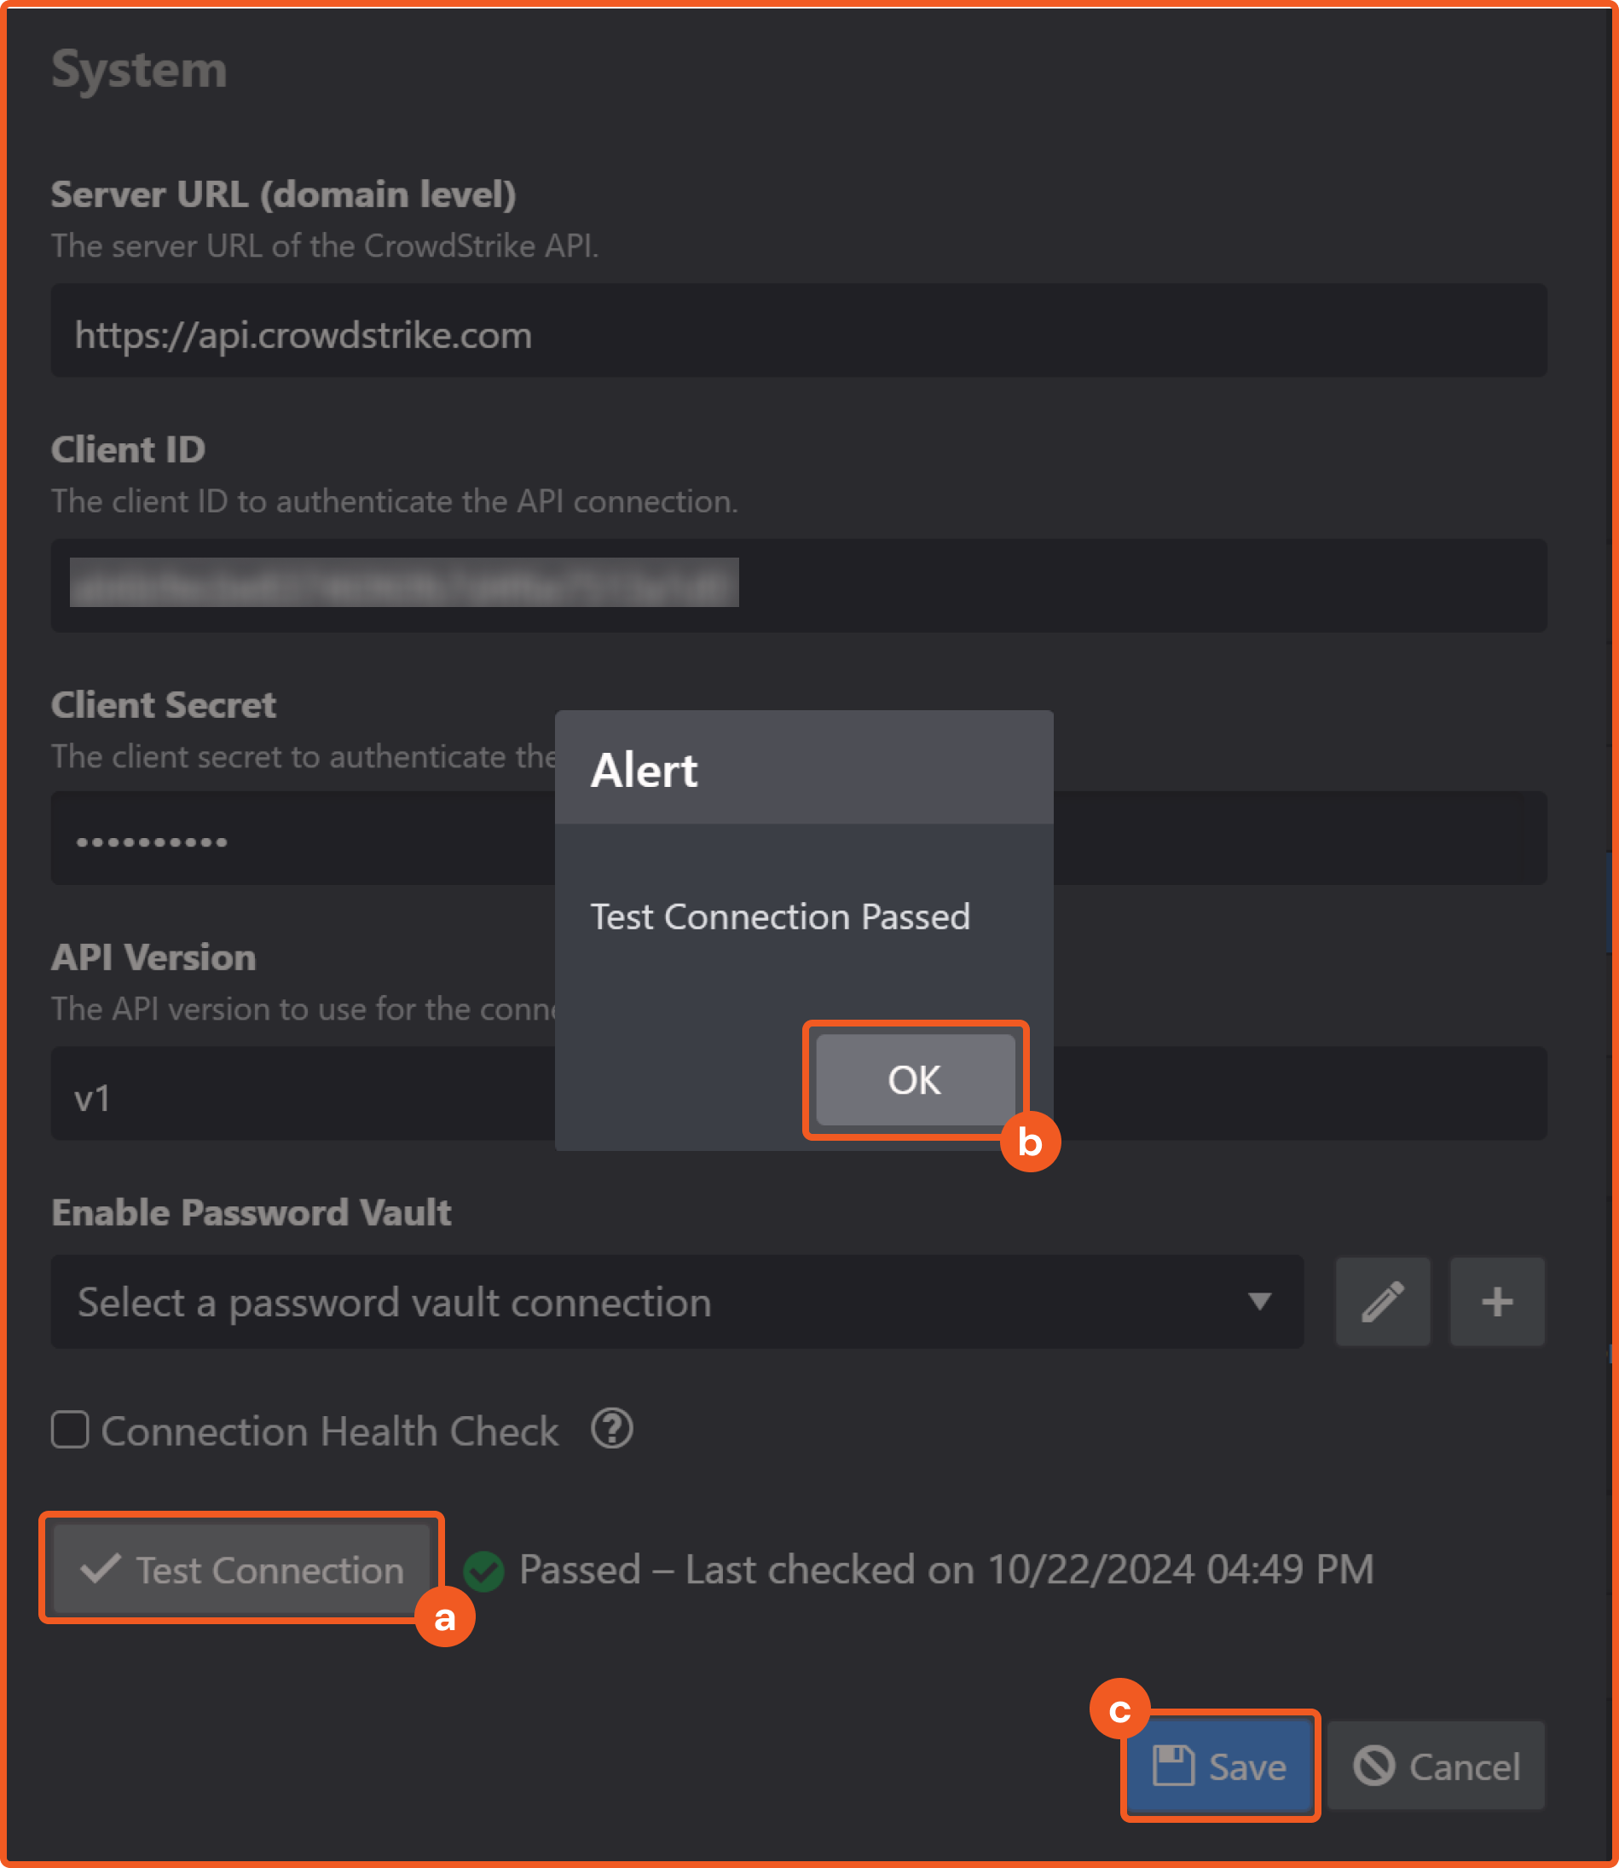1619x1868 pixels.
Task: Expand the vault dropdown arrow
Action: click(x=1259, y=1302)
